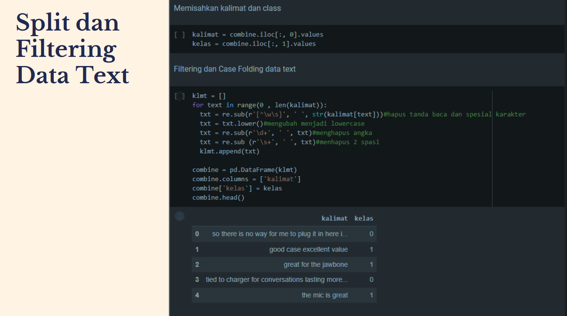Click the kelas value in row 3
Viewport: 567px width, 316px height.
[x=371, y=279]
